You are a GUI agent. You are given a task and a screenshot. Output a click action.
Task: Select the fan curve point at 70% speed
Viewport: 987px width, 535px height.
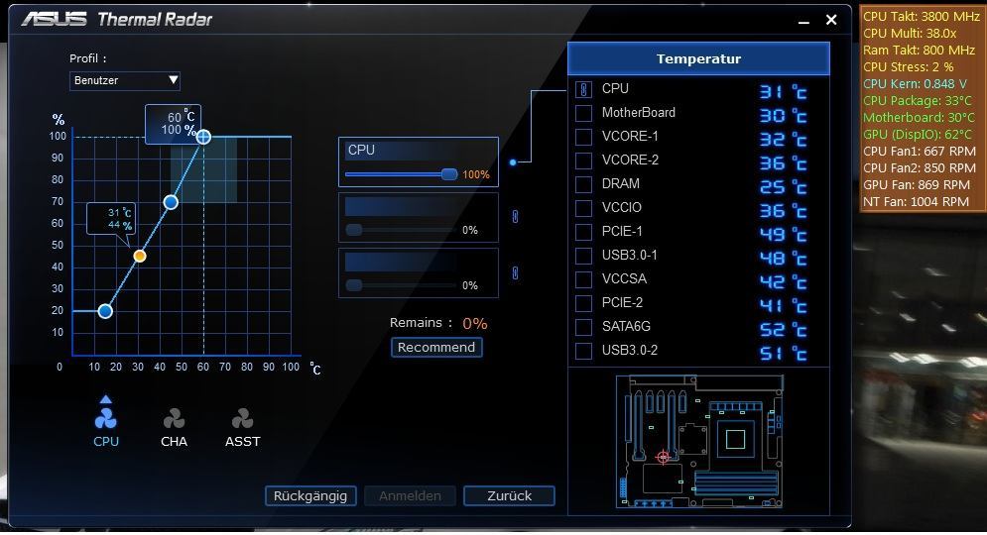click(x=171, y=202)
